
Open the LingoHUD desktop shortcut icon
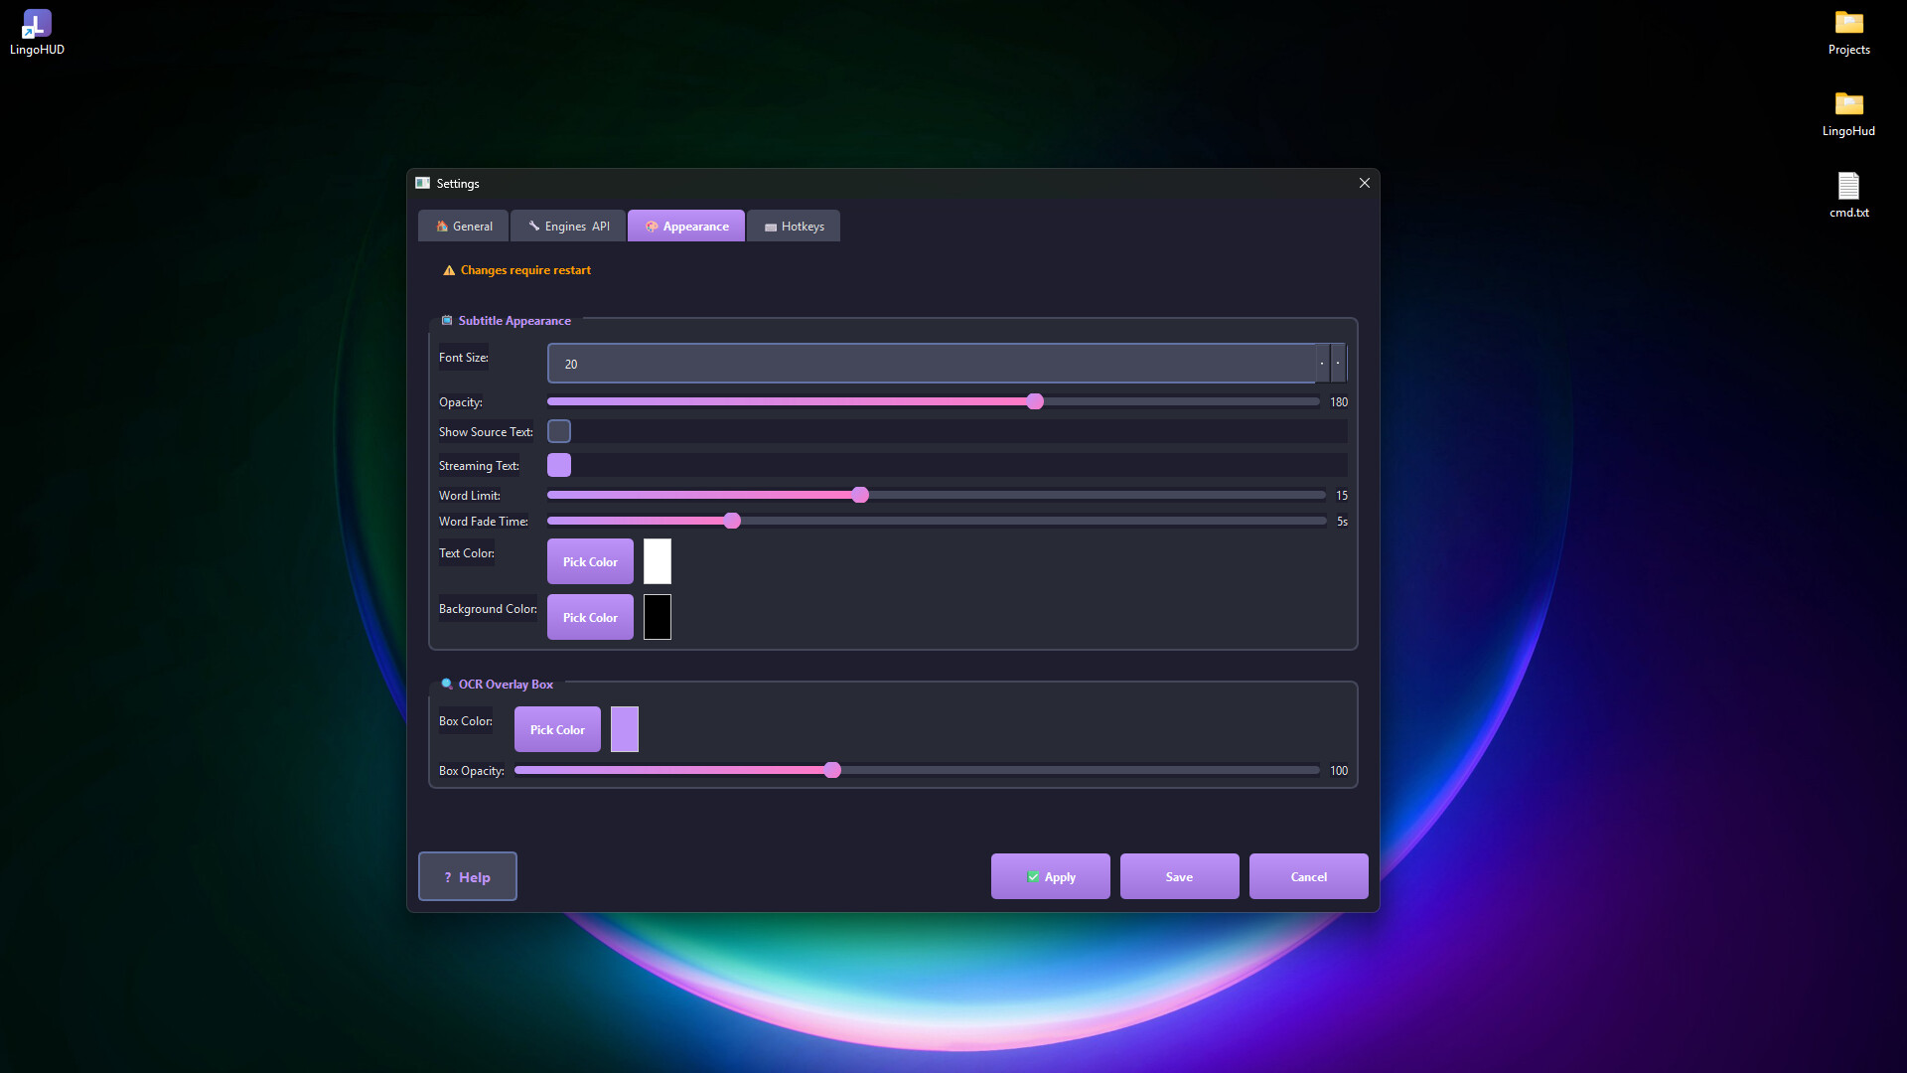37,24
